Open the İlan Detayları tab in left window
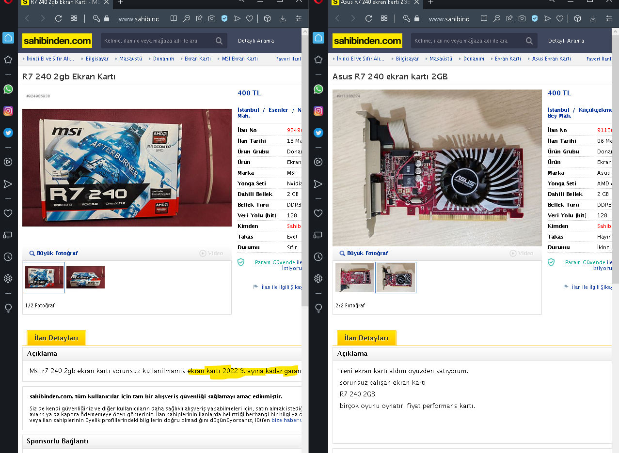 56,338
